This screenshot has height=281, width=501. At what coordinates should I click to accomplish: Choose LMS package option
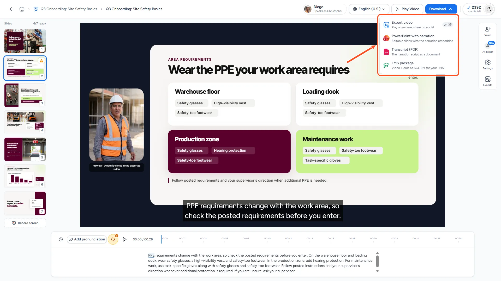[x=418, y=65]
